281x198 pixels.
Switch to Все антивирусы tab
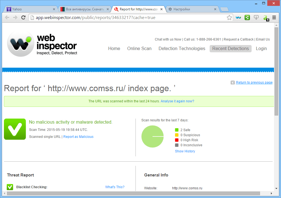tap(84, 9)
